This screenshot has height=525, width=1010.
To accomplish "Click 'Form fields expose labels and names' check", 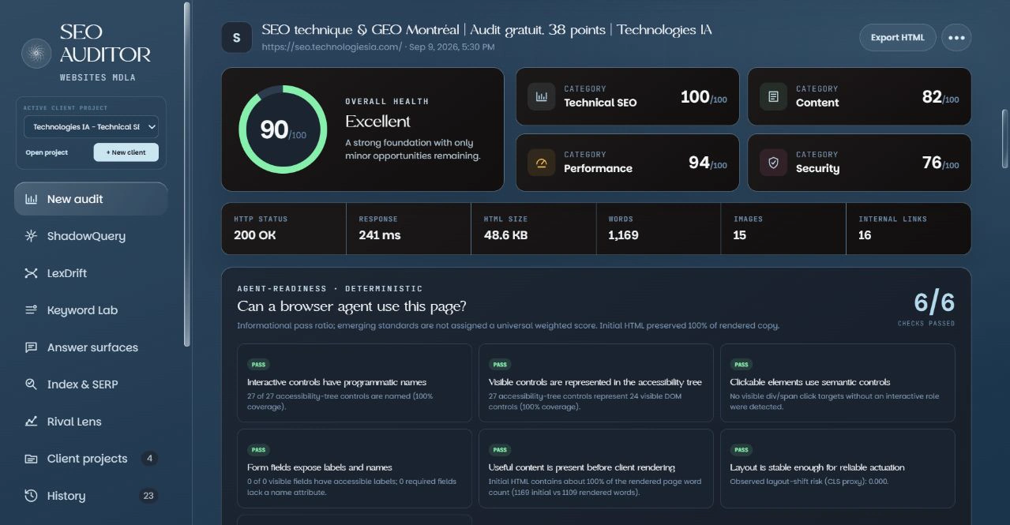I will click(x=355, y=468).
